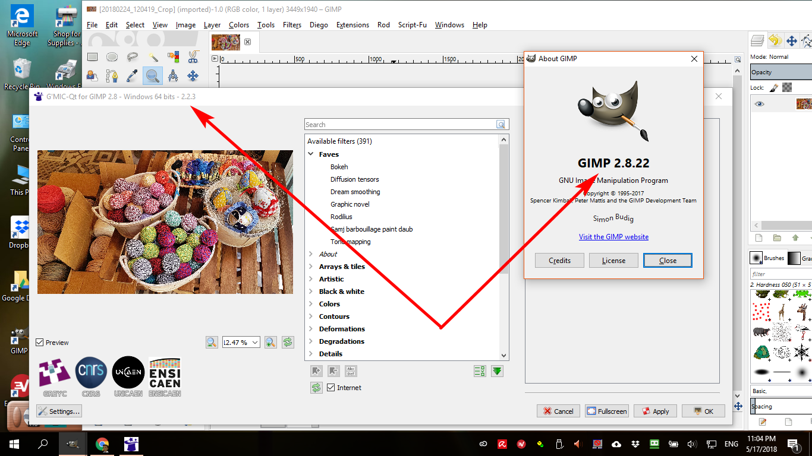Viewport: 812px width, 456px height.
Task: Visit the GIMP website link
Action: coord(613,237)
